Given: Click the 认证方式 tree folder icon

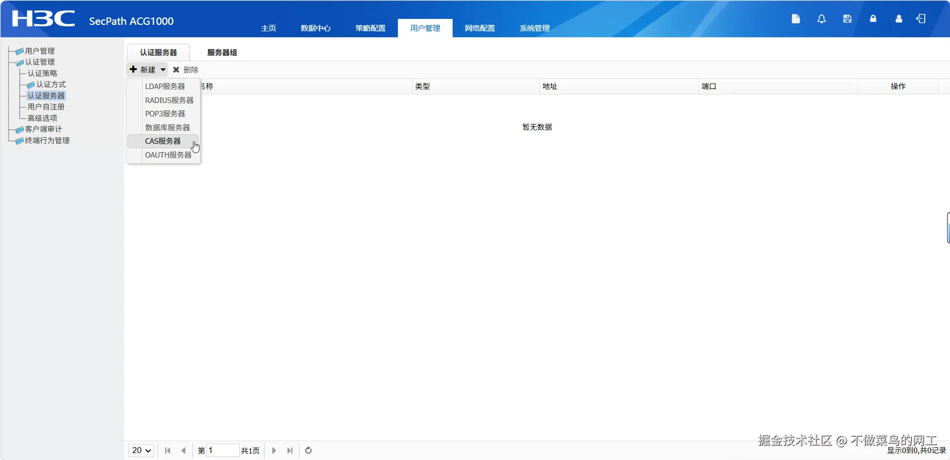Looking at the screenshot, I should 31,85.
